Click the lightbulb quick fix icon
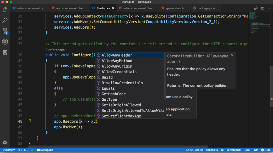The image size is (273, 153). coord(30,120)
